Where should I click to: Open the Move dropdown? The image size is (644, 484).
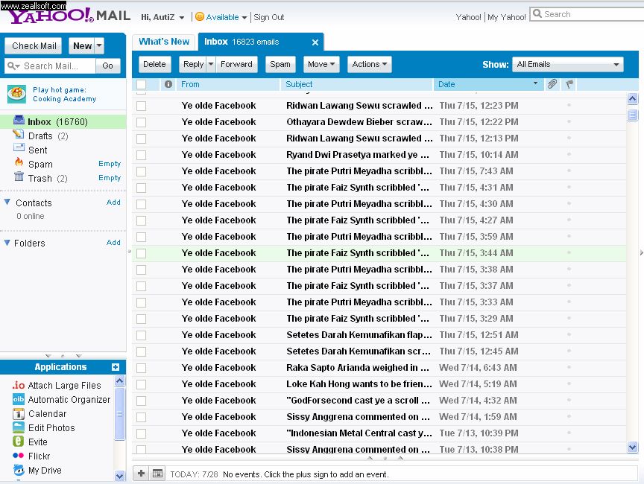(321, 64)
